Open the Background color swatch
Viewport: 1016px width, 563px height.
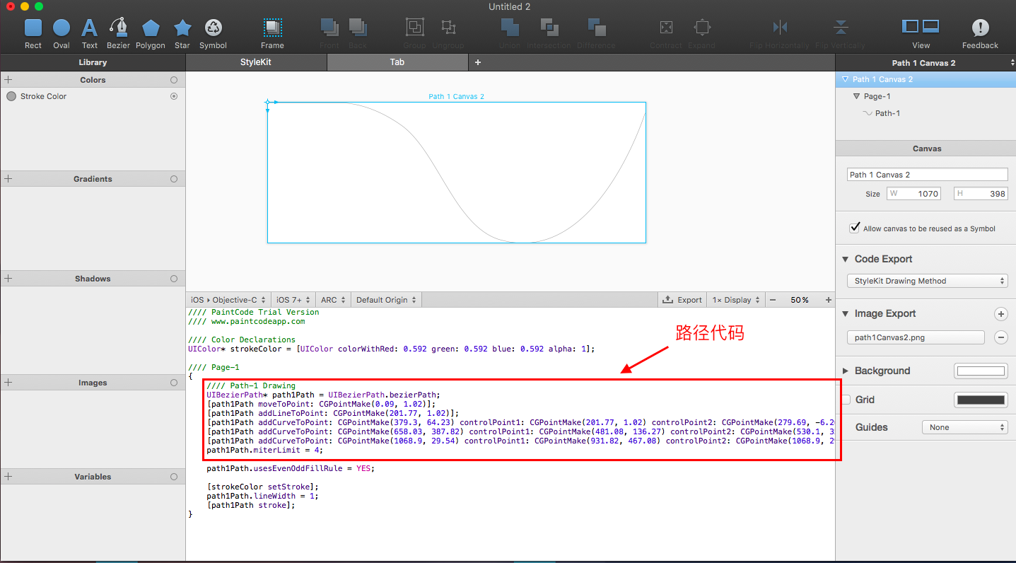pyautogui.click(x=981, y=371)
